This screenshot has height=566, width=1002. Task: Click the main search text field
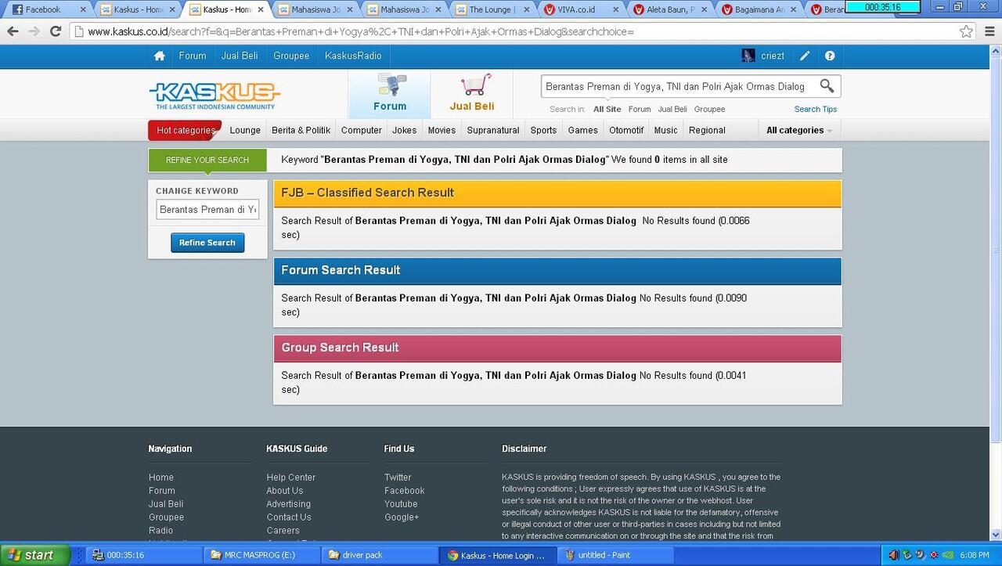(x=678, y=86)
